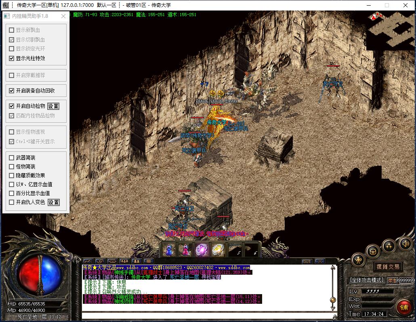416x322 pixels.
Task: Check 隐藏顶戴效果 option
Action: click(x=11, y=176)
